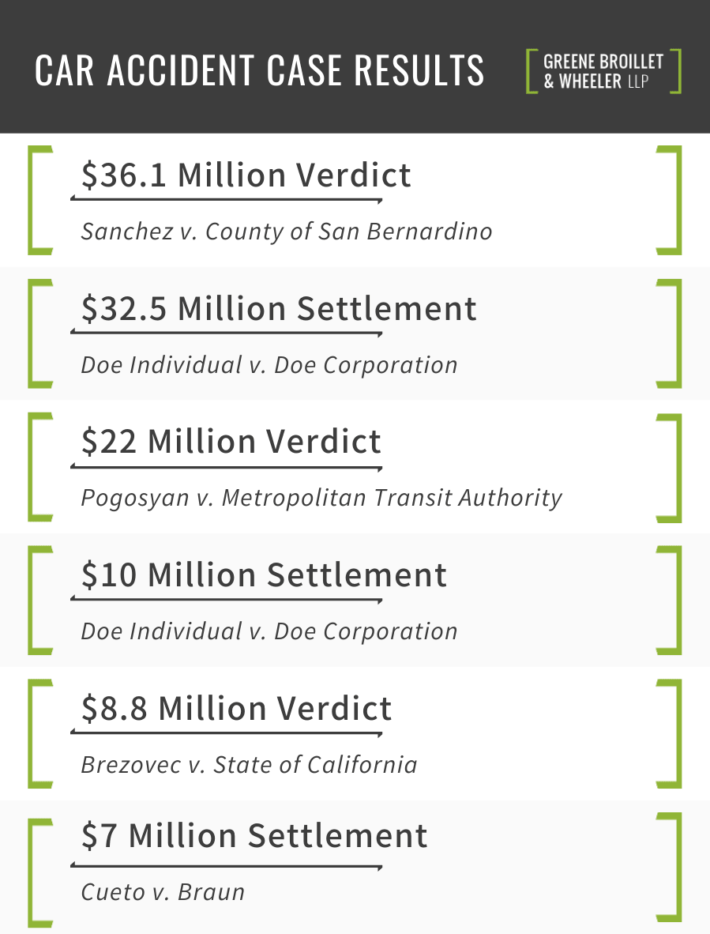Open the Sanchez v. County of San Bernardino case
This screenshot has width=710, height=934.
click(287, 232)
